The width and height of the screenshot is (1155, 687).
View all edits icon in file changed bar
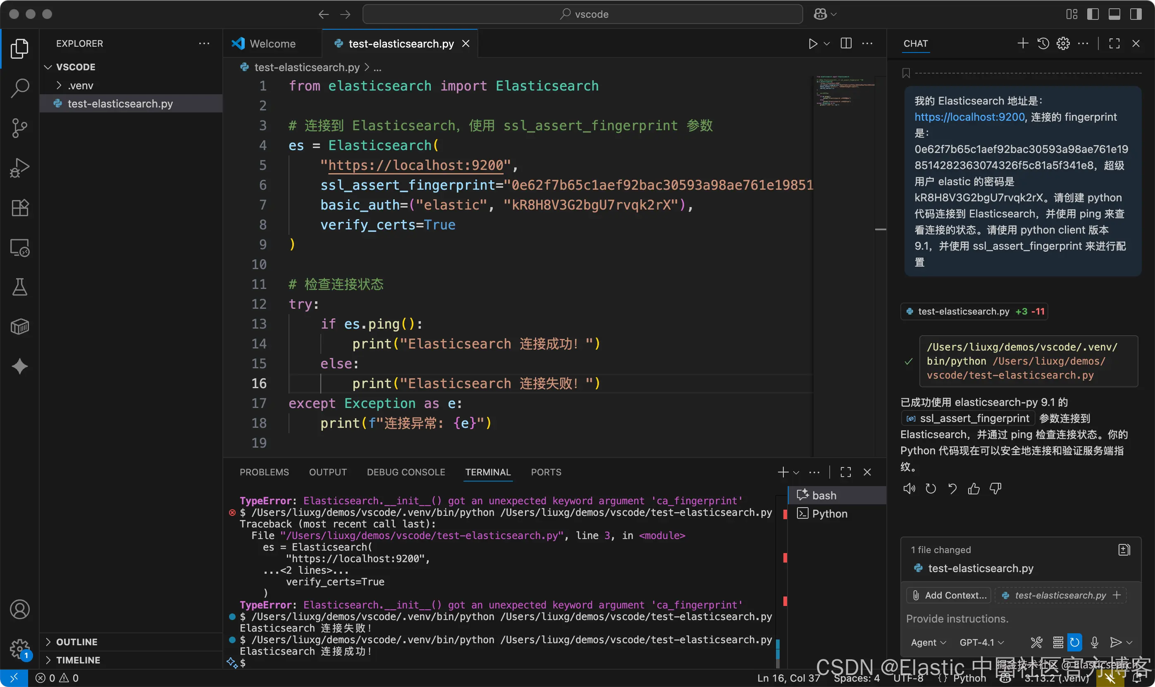(x=1124, y=549)
